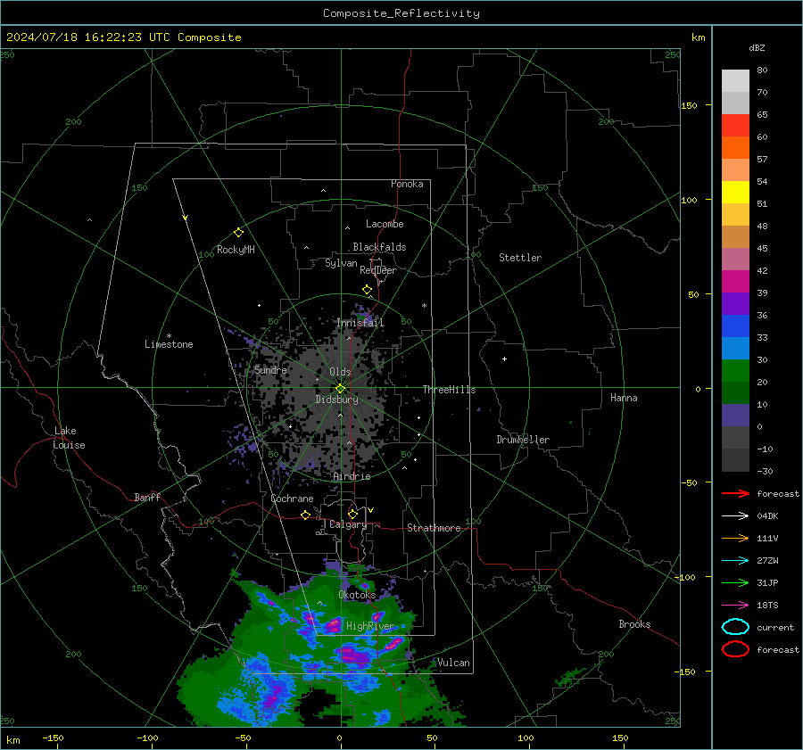Click the Strathmore city label
This screenshot has width=803, height=750.
[x=434, y=528]
